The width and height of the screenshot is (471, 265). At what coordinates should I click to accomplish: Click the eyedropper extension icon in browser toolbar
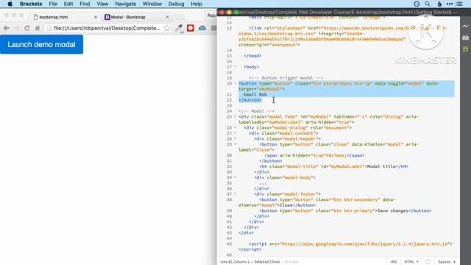[179, 28]
